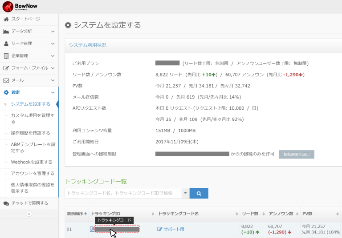
Task: Collapse the 設定 menu chevron
Action: pyautogui.click(x=53, y=92)
